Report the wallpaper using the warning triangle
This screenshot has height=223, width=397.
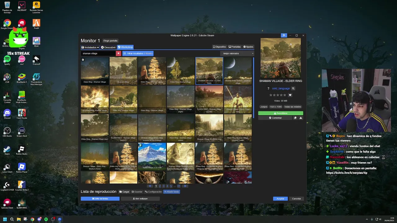301,118
